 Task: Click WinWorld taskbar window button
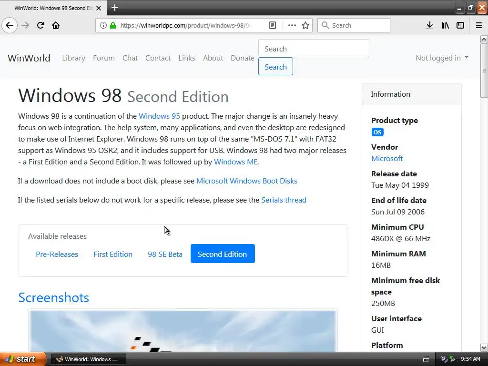tap(88, 359)
